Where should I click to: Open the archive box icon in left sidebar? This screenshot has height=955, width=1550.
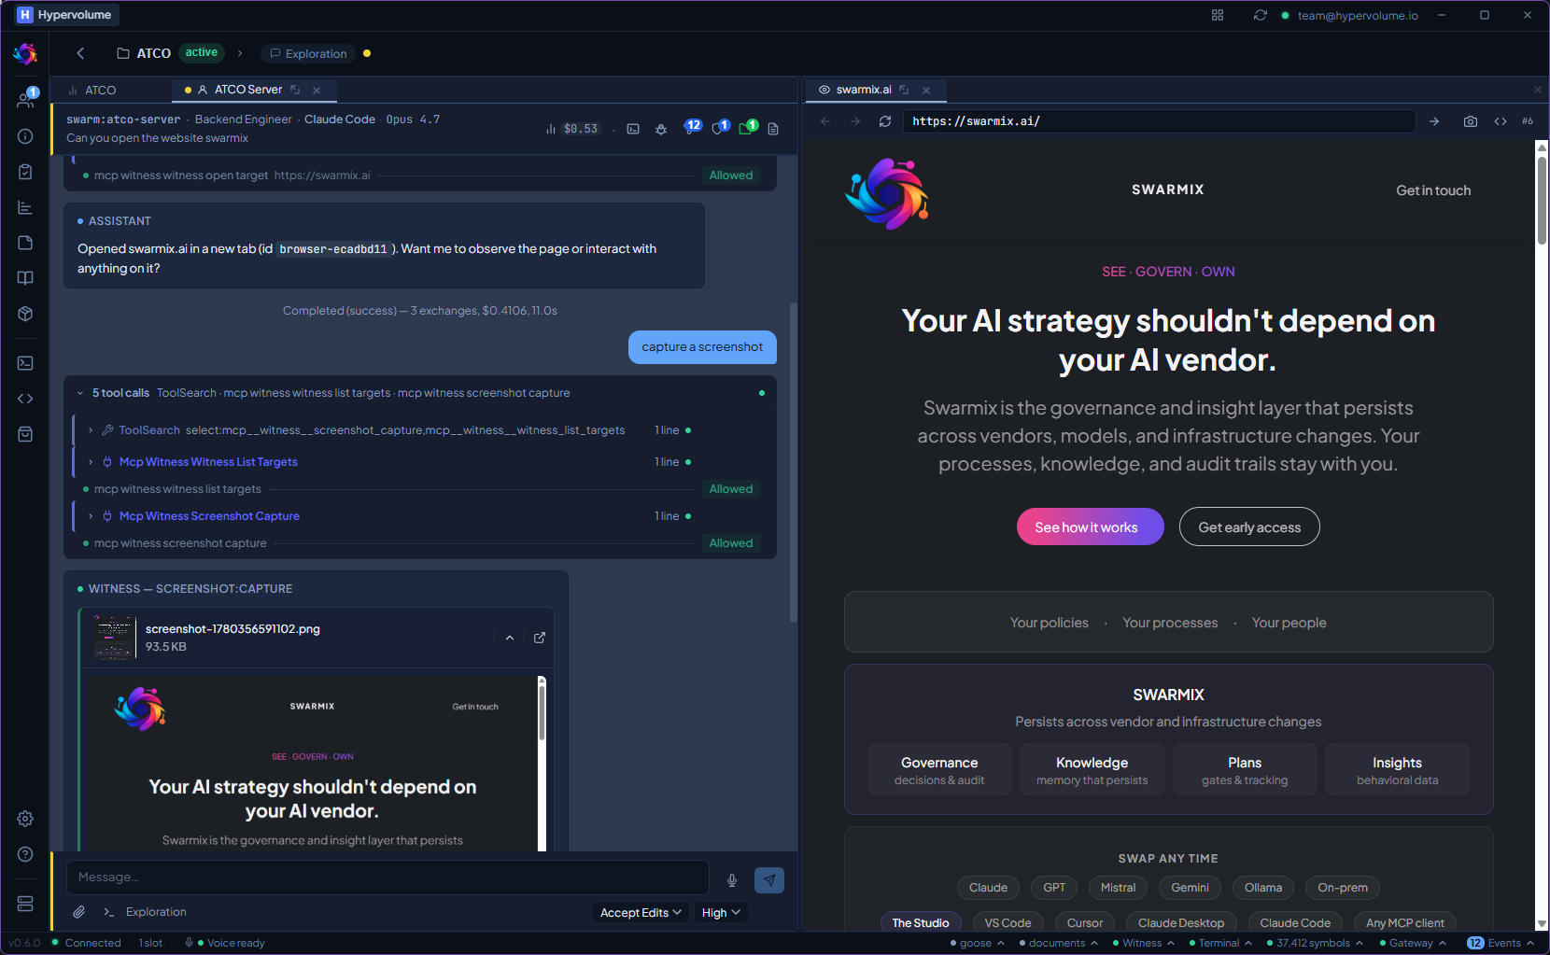(25, 434)
